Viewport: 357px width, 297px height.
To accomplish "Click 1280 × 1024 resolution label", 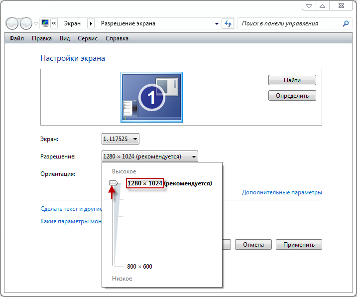I will (x=145, y=183).
